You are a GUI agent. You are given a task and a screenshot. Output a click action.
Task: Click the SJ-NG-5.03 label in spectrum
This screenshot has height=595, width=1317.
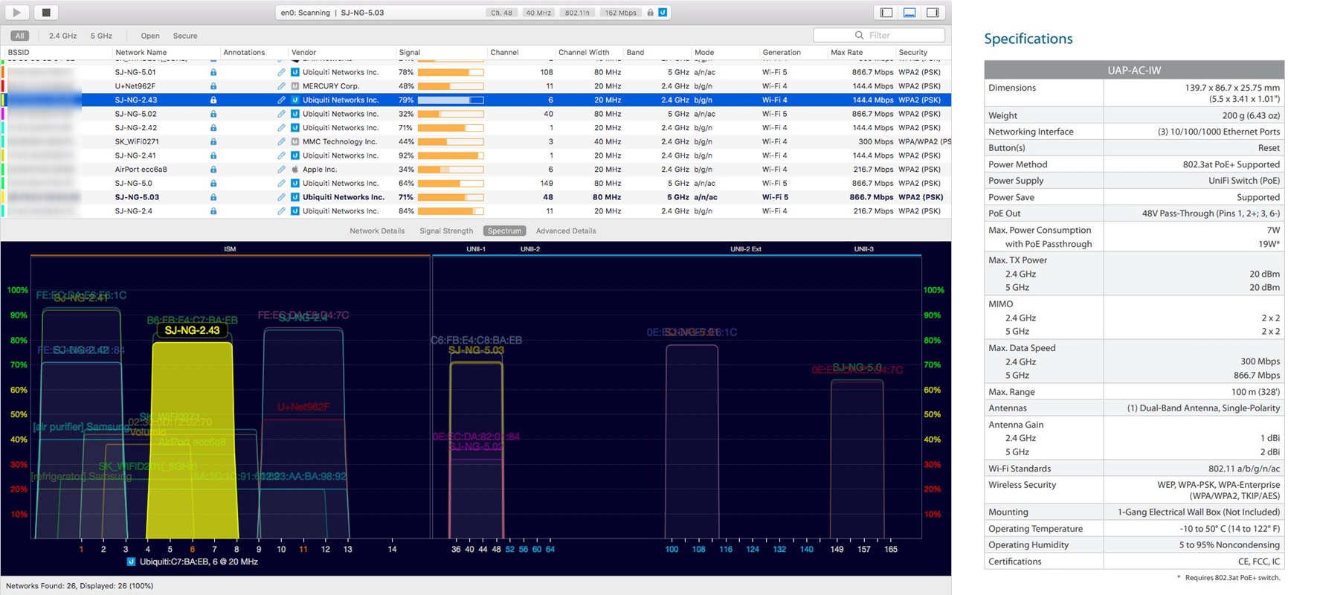[476, 350]
